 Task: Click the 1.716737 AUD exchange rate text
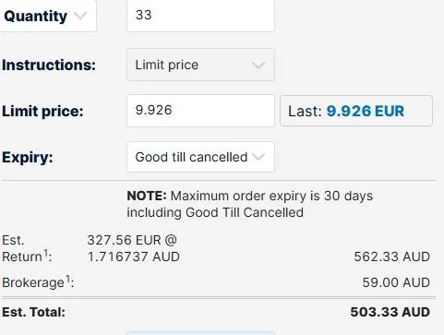[134, 257]
